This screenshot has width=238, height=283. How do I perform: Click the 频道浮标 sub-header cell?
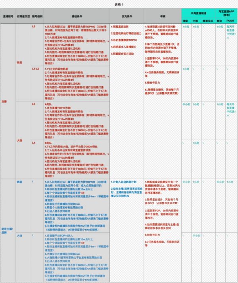click(x=208, y=19)
